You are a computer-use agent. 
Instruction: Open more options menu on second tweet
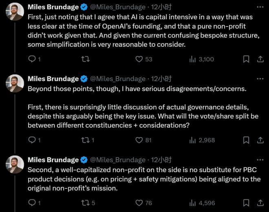[260, 79]
